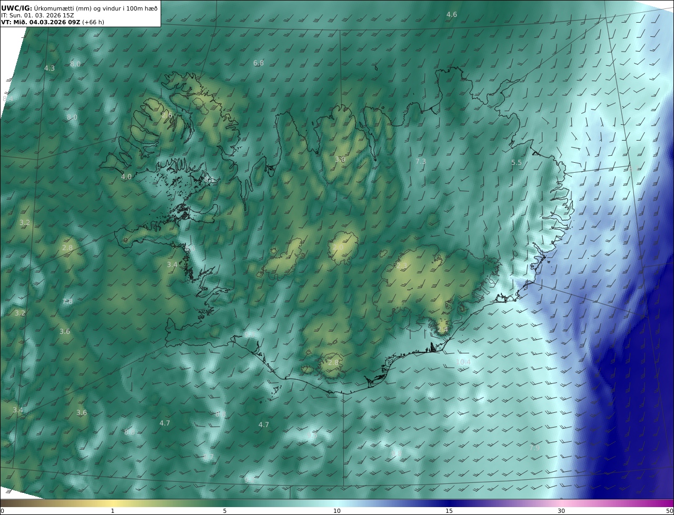Click the 10.4 value label offshore
The width and height of the screenshot is (674, 515).
pos(463,362)
